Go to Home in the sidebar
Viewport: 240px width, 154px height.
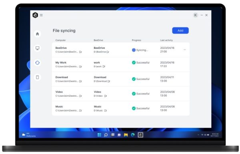pyautogui.click(x=37, y=34)
